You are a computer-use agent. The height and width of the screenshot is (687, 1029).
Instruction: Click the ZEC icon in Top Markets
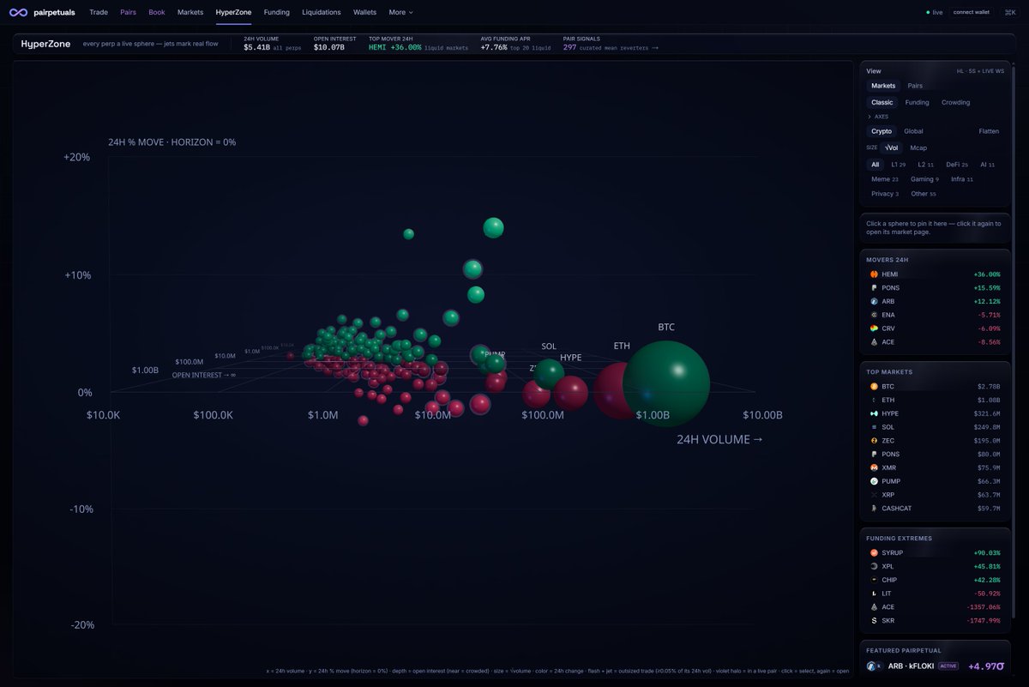[x=874, y=441]
